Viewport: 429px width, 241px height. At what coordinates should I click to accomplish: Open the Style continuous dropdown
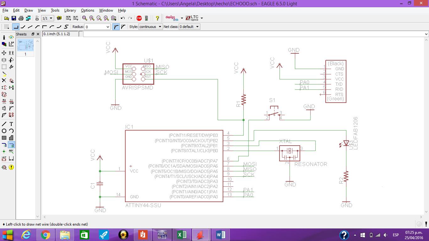tap(150, 27)
